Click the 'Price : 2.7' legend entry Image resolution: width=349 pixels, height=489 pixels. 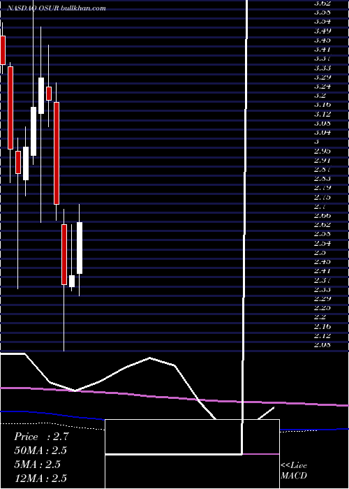click(x=40, y=437)
